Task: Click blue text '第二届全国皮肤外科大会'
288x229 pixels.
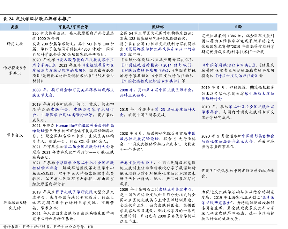Action: coord(87,147)
